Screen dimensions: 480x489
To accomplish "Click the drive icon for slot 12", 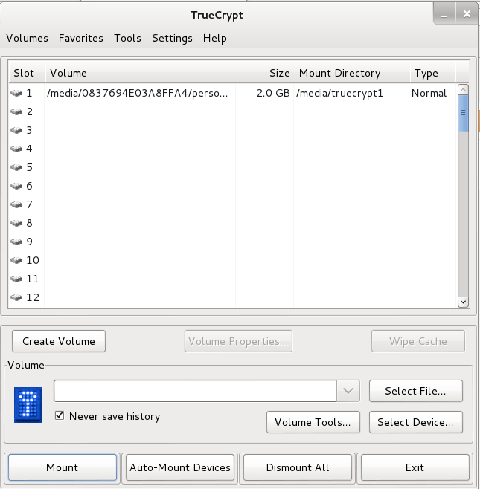I will click(16, 297).
